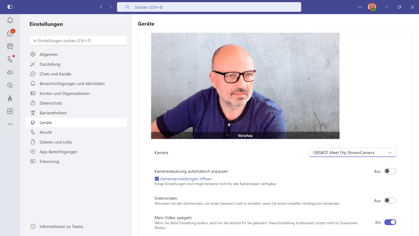Open Benachrichtigungen und Aktivitäten settings
The height and width of the screenshot is (236, 419).
click(x=76, y=84)
